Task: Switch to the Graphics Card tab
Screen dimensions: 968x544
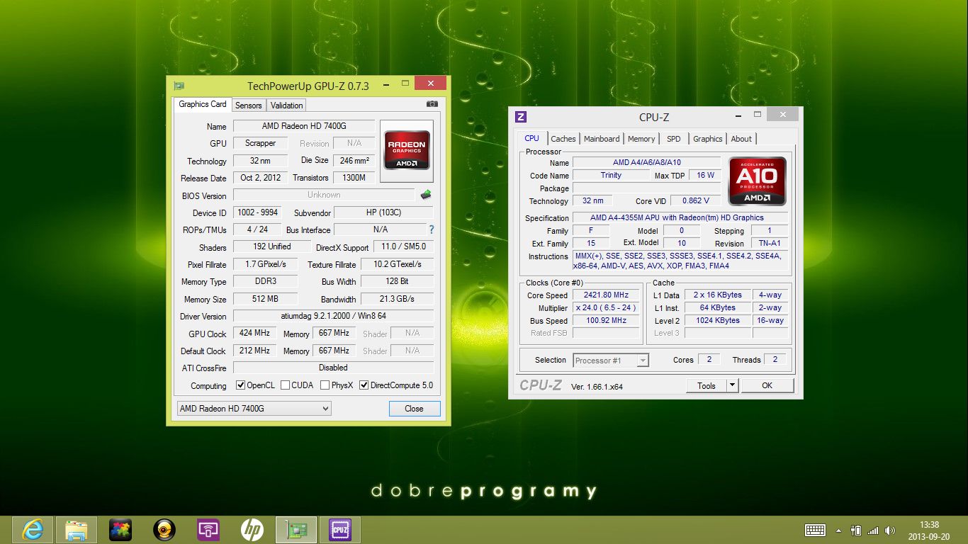Action: [x=203, y=104]
